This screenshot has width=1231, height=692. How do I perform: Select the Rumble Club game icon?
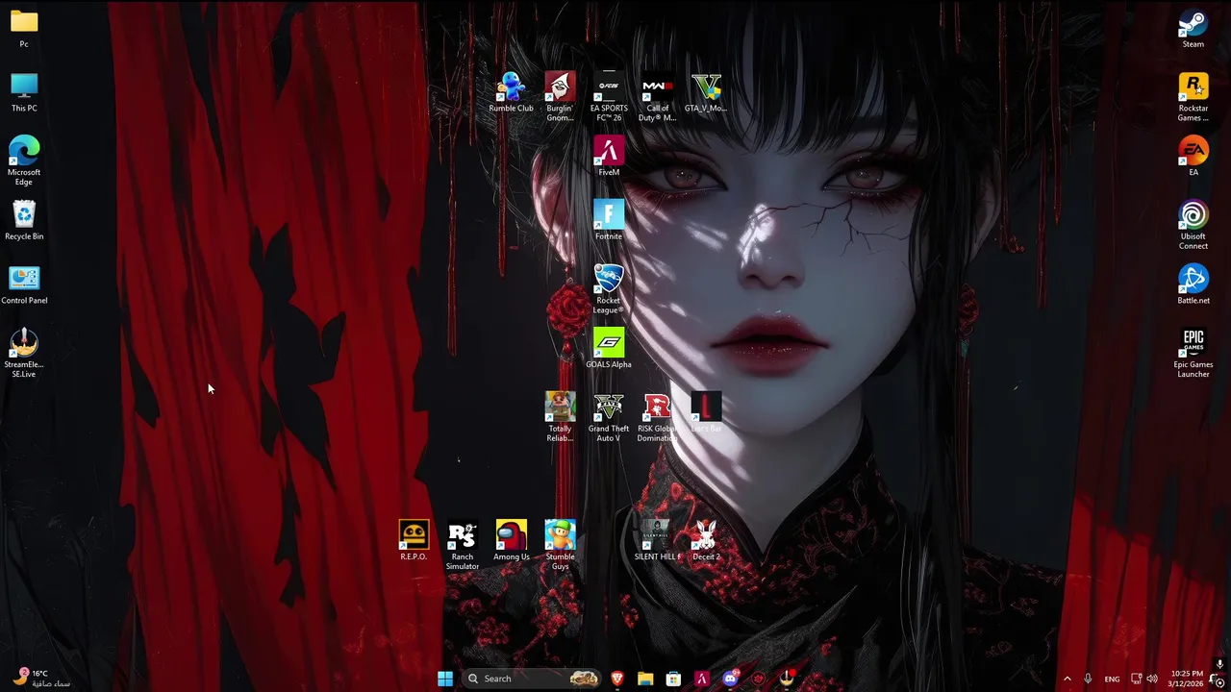511,92
